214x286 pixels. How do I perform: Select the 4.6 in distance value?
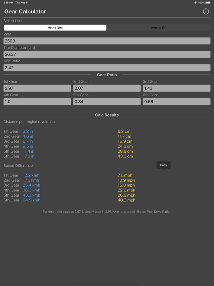[28, 136]
